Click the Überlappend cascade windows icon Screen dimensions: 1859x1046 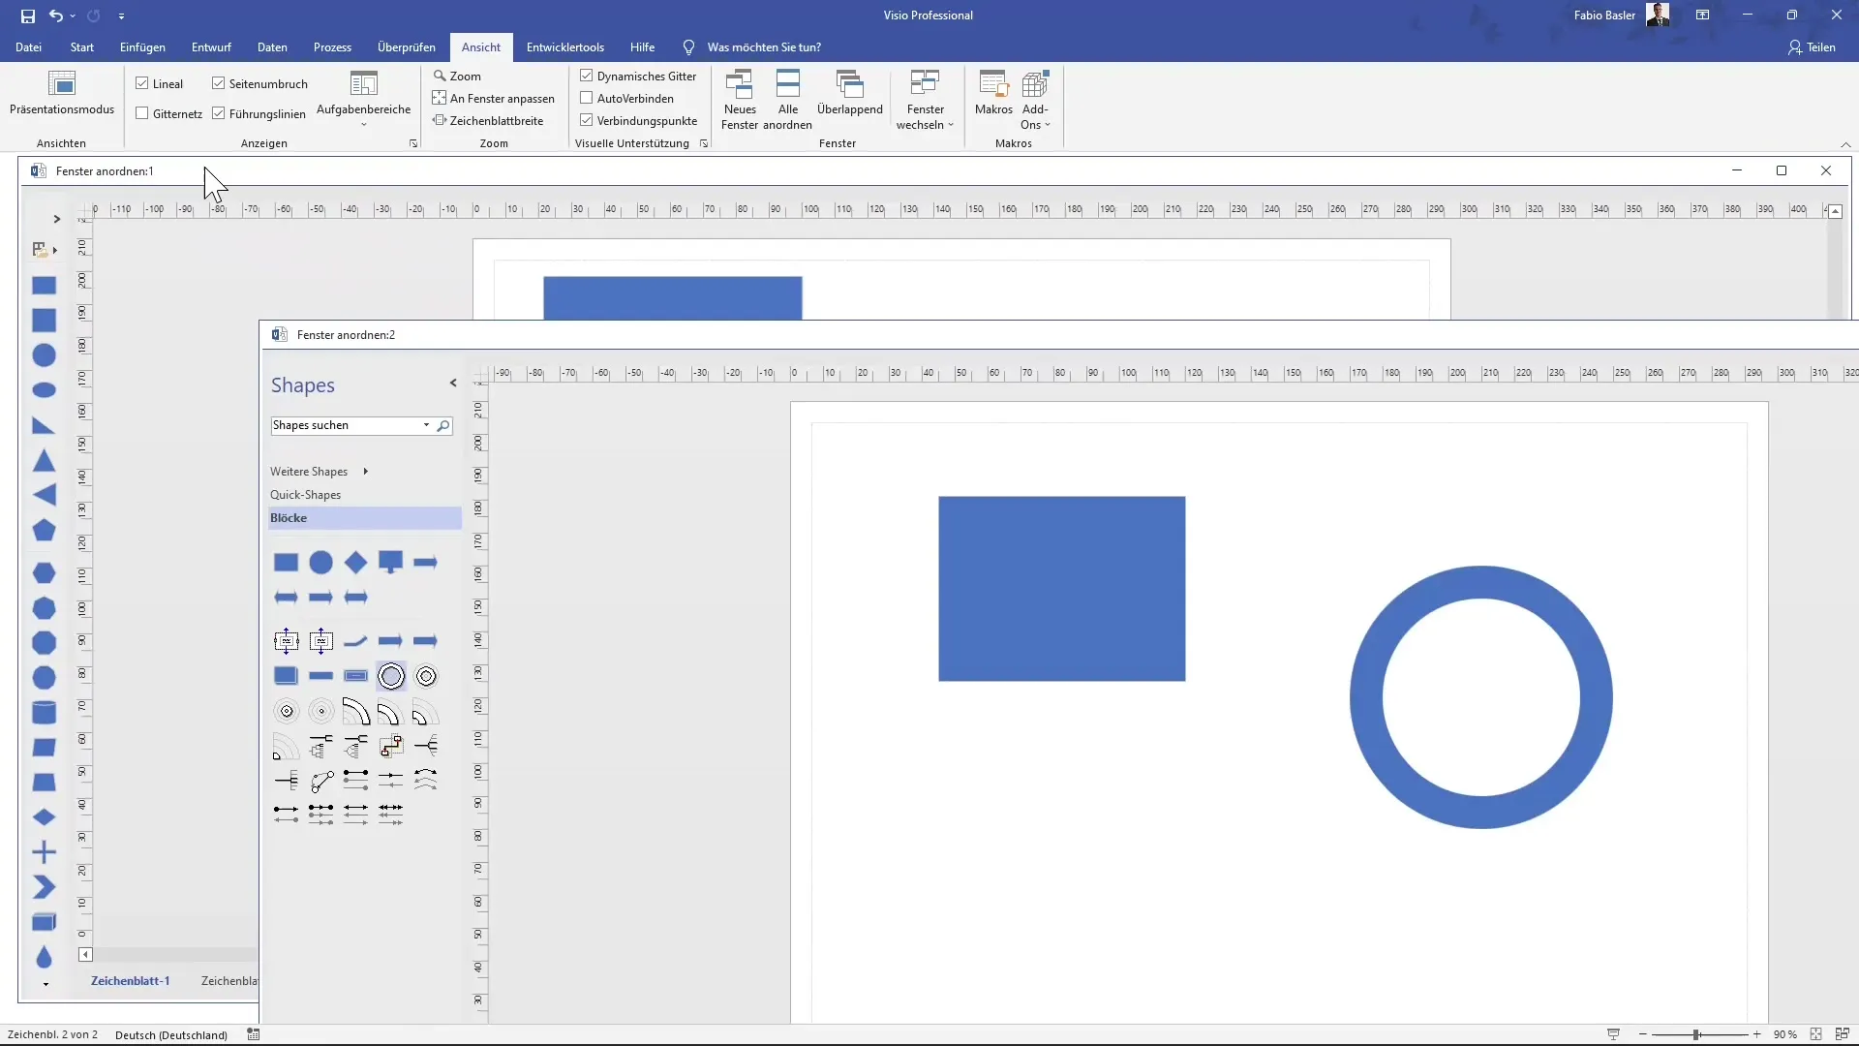tap(849, 94)
